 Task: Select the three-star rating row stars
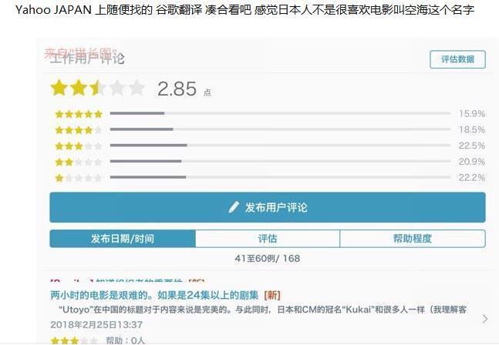[79, 146]
